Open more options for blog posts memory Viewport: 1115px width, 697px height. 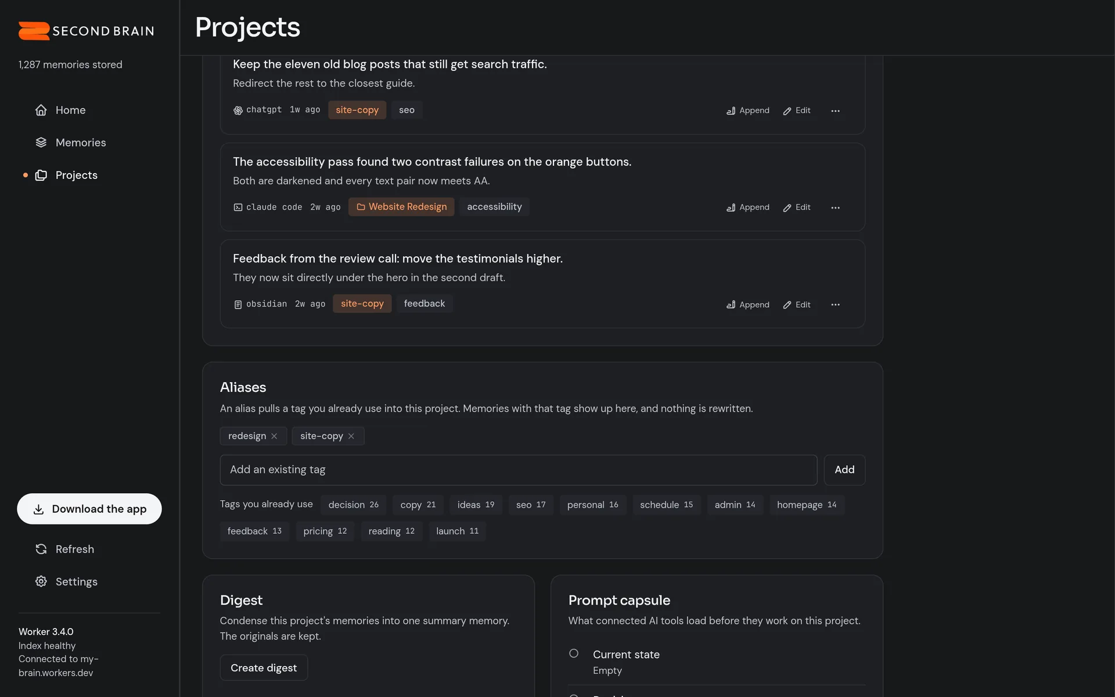(x=835, y=110)
